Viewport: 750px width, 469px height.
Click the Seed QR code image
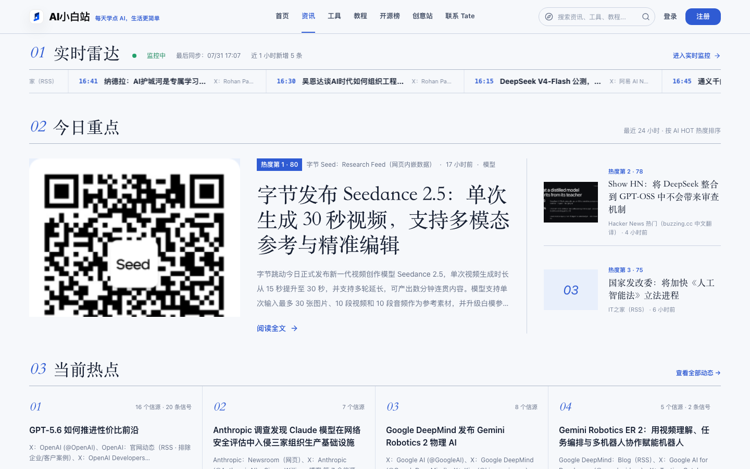(134, 238)
